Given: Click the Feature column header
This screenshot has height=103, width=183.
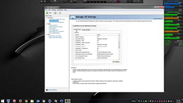Looking at the screenshot, I should pyautogui.click(x=86, y=35).
